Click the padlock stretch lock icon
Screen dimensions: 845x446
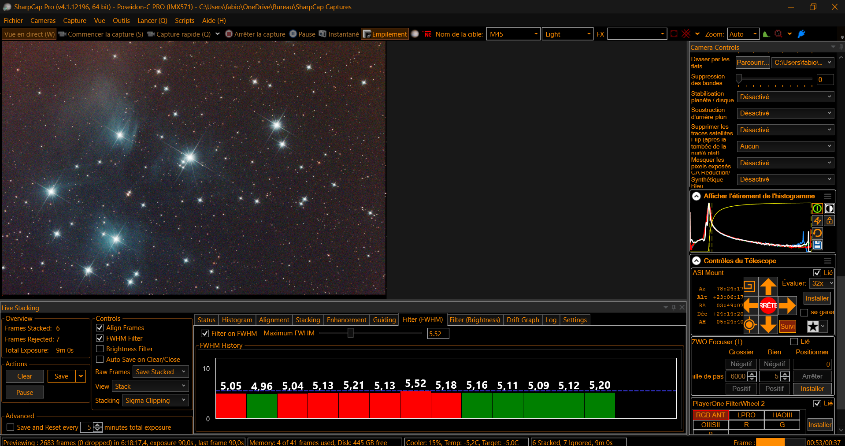[x=829, y=221]
